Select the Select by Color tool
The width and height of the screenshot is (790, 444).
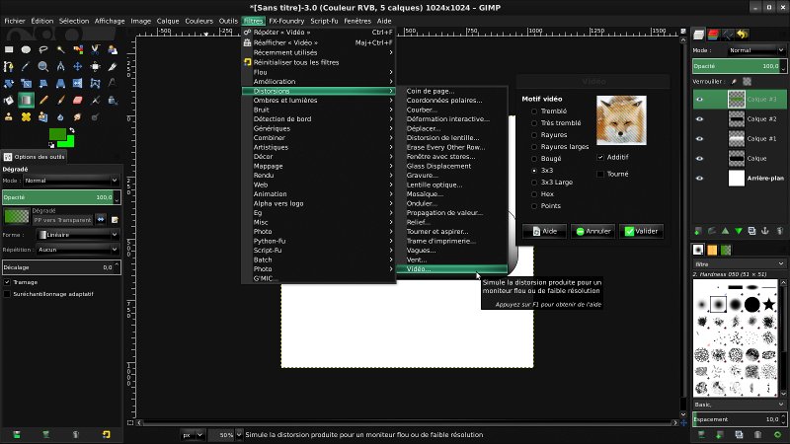78,49
